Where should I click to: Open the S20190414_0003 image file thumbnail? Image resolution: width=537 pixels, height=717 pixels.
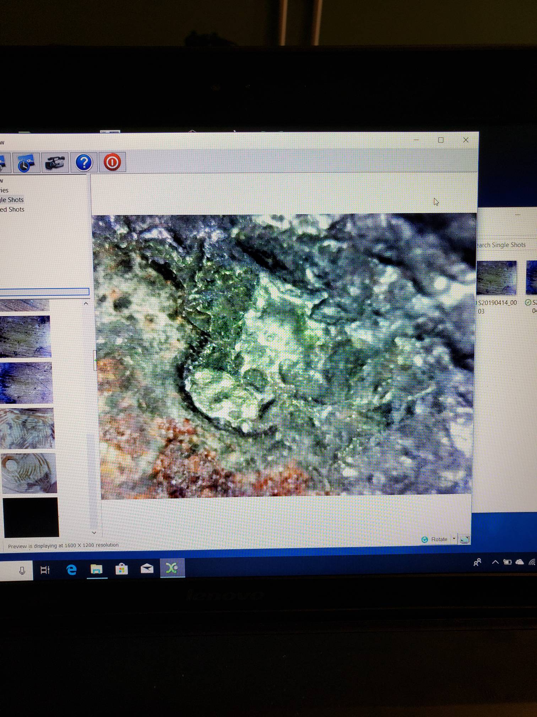pyautogui.click(x=496, y=278)
